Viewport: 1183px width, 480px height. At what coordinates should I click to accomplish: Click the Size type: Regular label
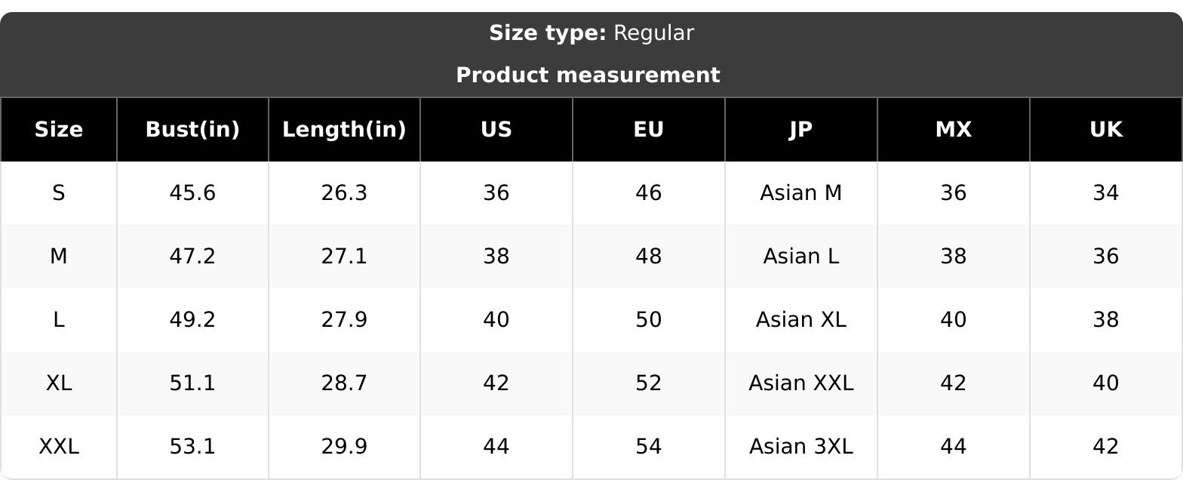click(591, 33)
